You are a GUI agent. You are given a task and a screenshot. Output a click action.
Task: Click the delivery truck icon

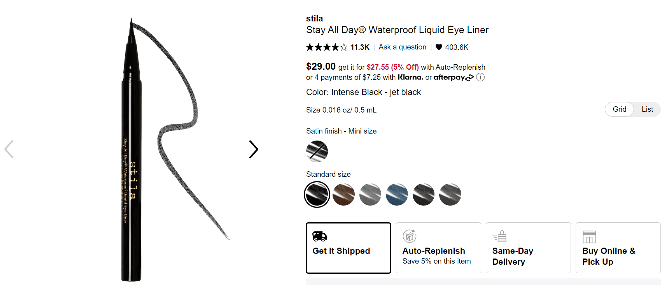coord(320,236)
